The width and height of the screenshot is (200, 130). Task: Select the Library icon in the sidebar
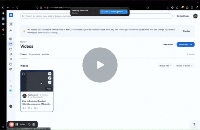coord(11,44)
